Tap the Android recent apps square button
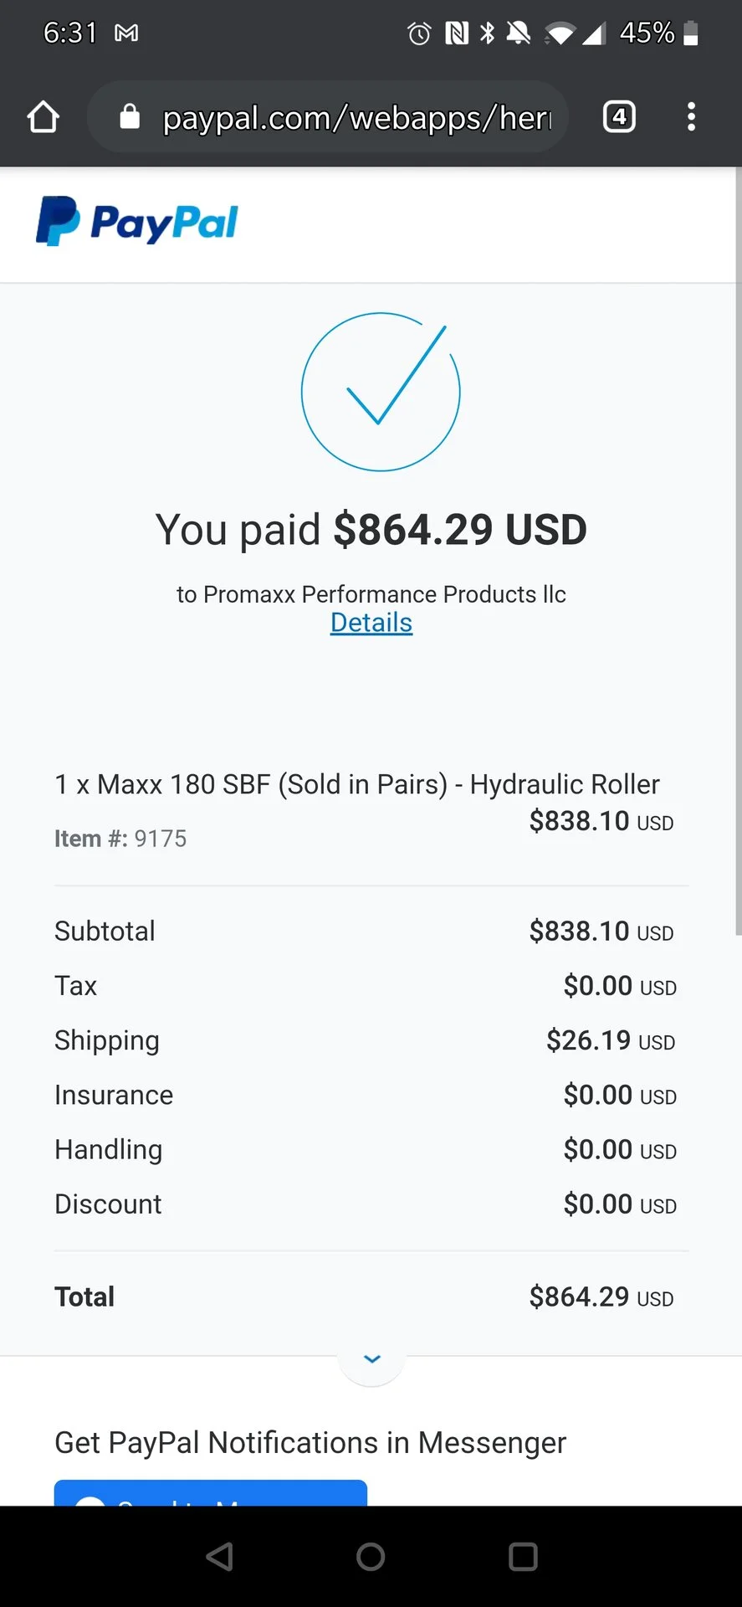 click(523, 1557)
